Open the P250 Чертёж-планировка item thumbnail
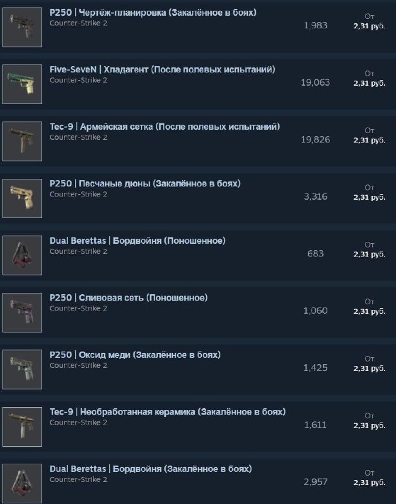Viewport: 396px width, 504px height. (x=22, y=27)
